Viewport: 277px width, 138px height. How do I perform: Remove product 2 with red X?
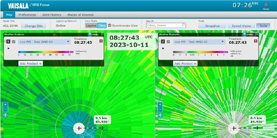(x=256, y=41)
